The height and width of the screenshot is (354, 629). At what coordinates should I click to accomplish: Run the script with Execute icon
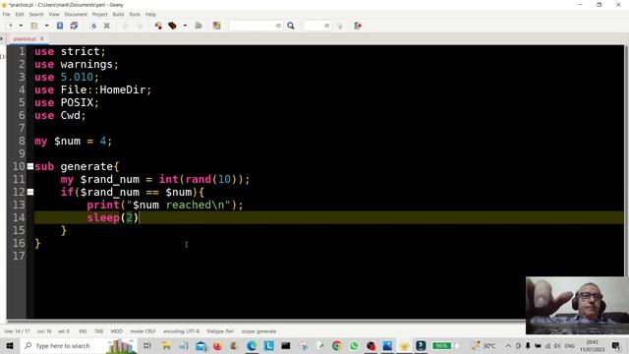tap(199, 26)
